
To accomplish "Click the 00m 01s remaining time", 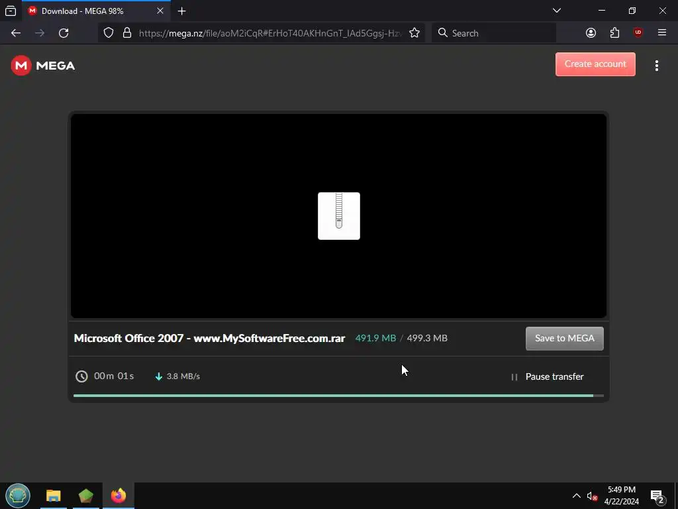I will coord(114,376).
